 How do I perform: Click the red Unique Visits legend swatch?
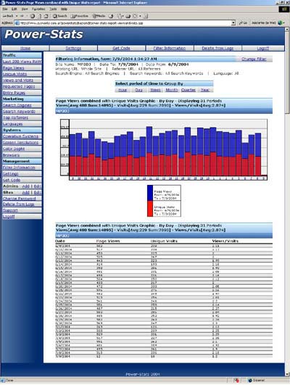[x=150, y=209]
